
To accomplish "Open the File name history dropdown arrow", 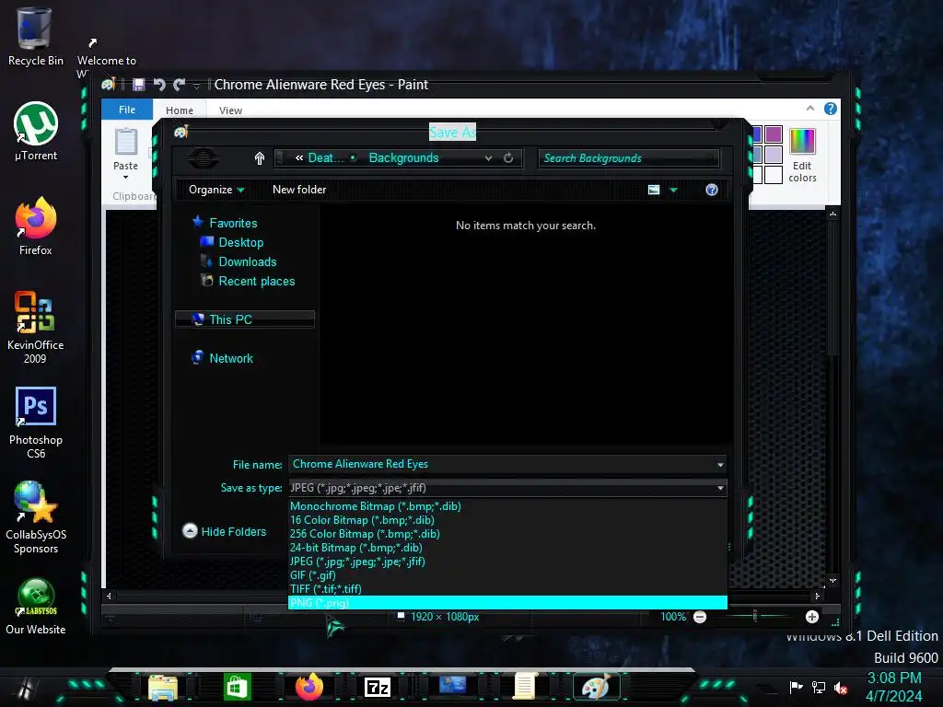I will point(720,465).
